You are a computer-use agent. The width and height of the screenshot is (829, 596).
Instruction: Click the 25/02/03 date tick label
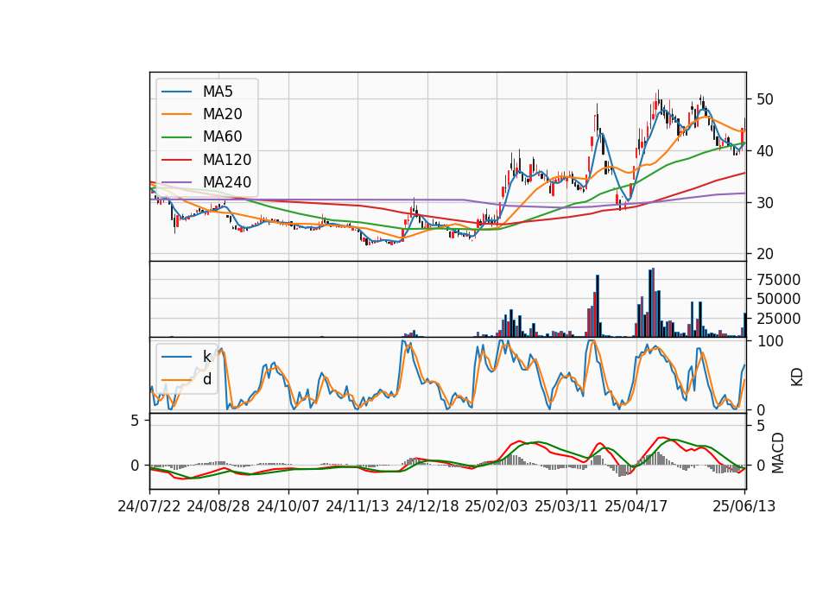tap(497, 506)
